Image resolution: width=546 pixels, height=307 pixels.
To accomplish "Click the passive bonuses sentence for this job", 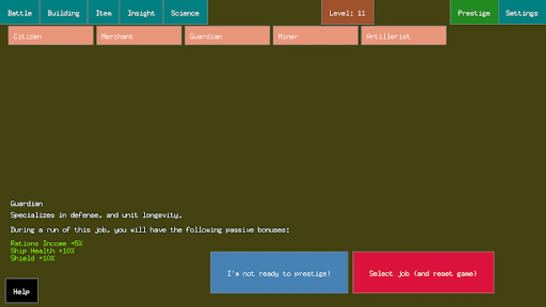I will 150,230.
